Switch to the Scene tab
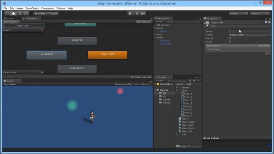This screenshot has height=154, width=274. click(9, 18)
